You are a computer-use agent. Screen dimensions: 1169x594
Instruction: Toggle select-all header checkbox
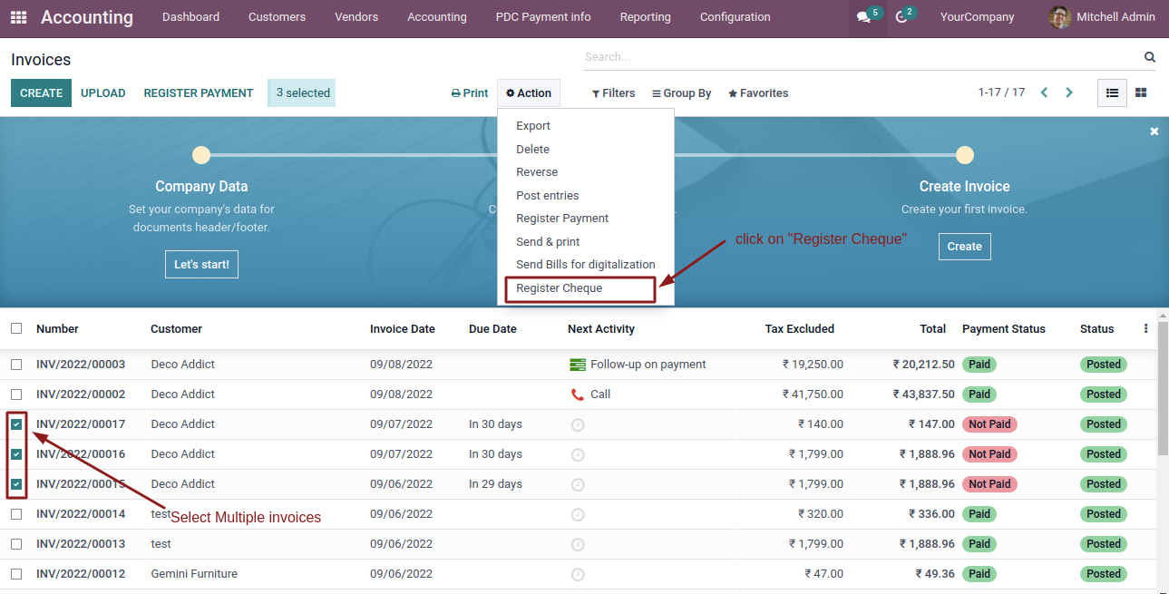click(x=16, y=328)
